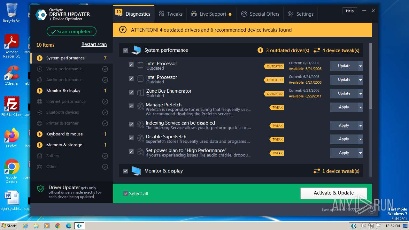409x230 pixels.
Task: Expand Manage Prefetch Apply dropdown arrow
Action: coord(360,107)
